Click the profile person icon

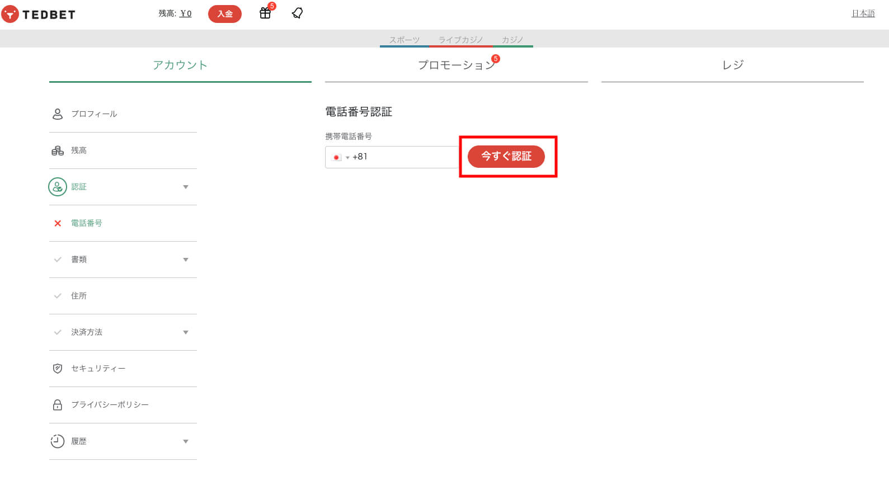click(58, 114)
